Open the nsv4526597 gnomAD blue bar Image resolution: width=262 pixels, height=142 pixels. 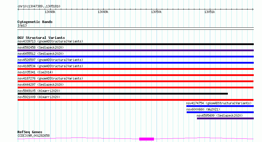pos(135,63)
